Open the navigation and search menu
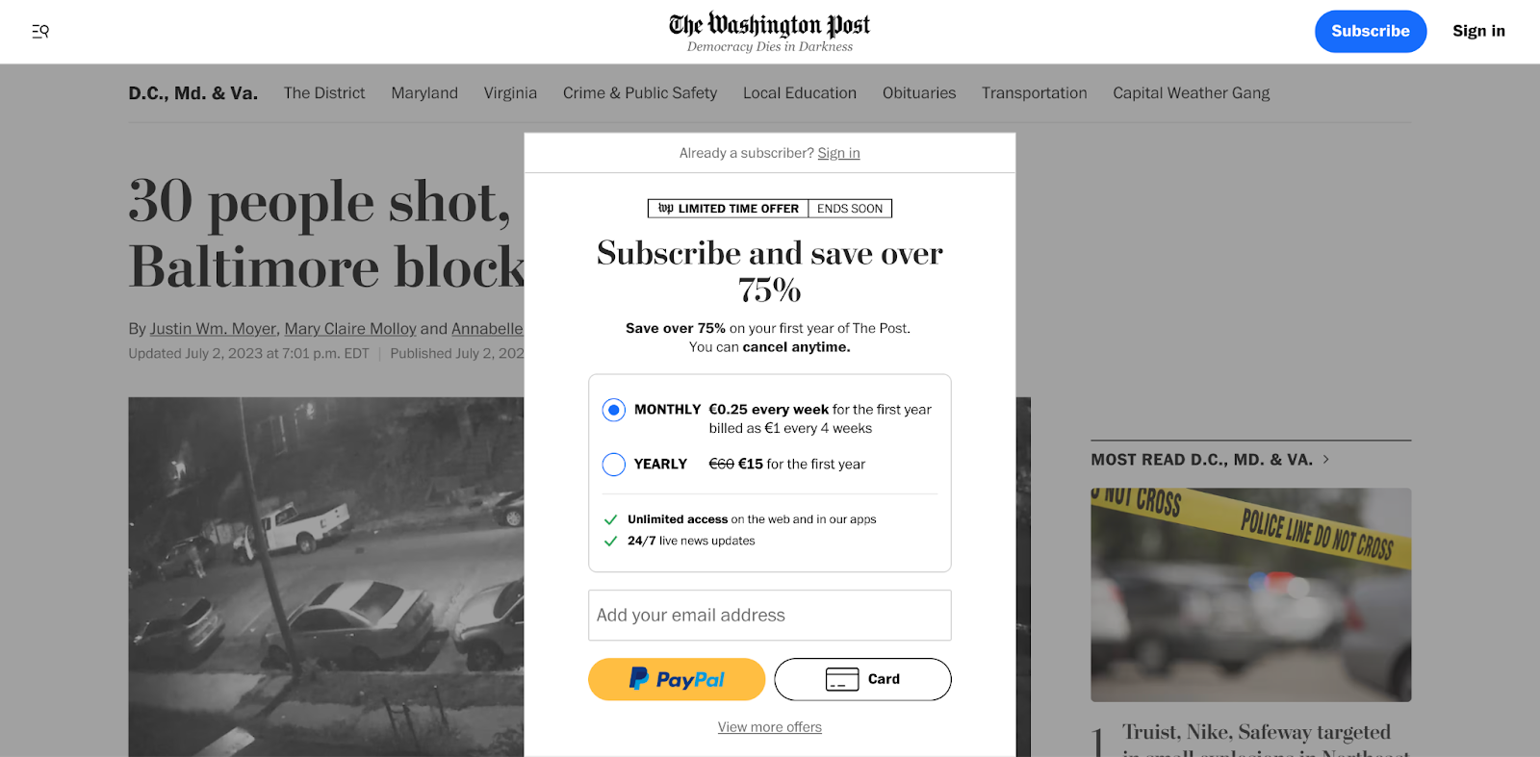 (x=39, y=31)
